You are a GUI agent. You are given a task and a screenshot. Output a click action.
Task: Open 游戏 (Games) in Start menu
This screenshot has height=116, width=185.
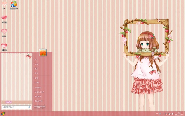tap(36, 78)
